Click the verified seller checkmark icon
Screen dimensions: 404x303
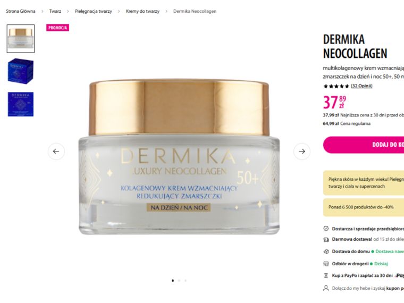click(x=326, y=229)
